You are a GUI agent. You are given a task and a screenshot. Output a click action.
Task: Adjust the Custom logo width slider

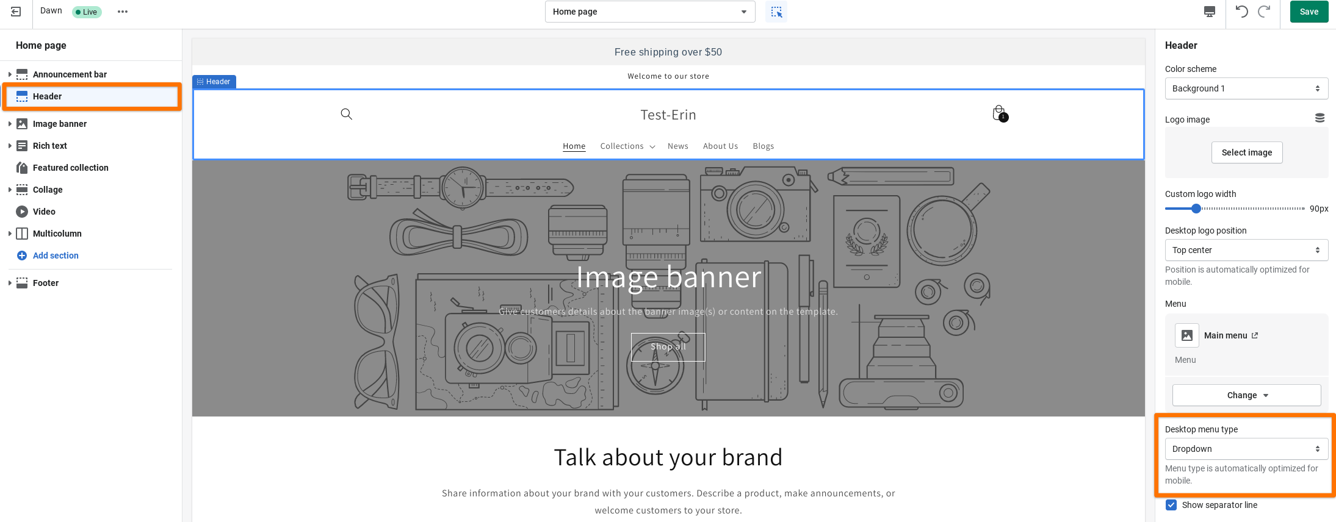point(1196,209)
